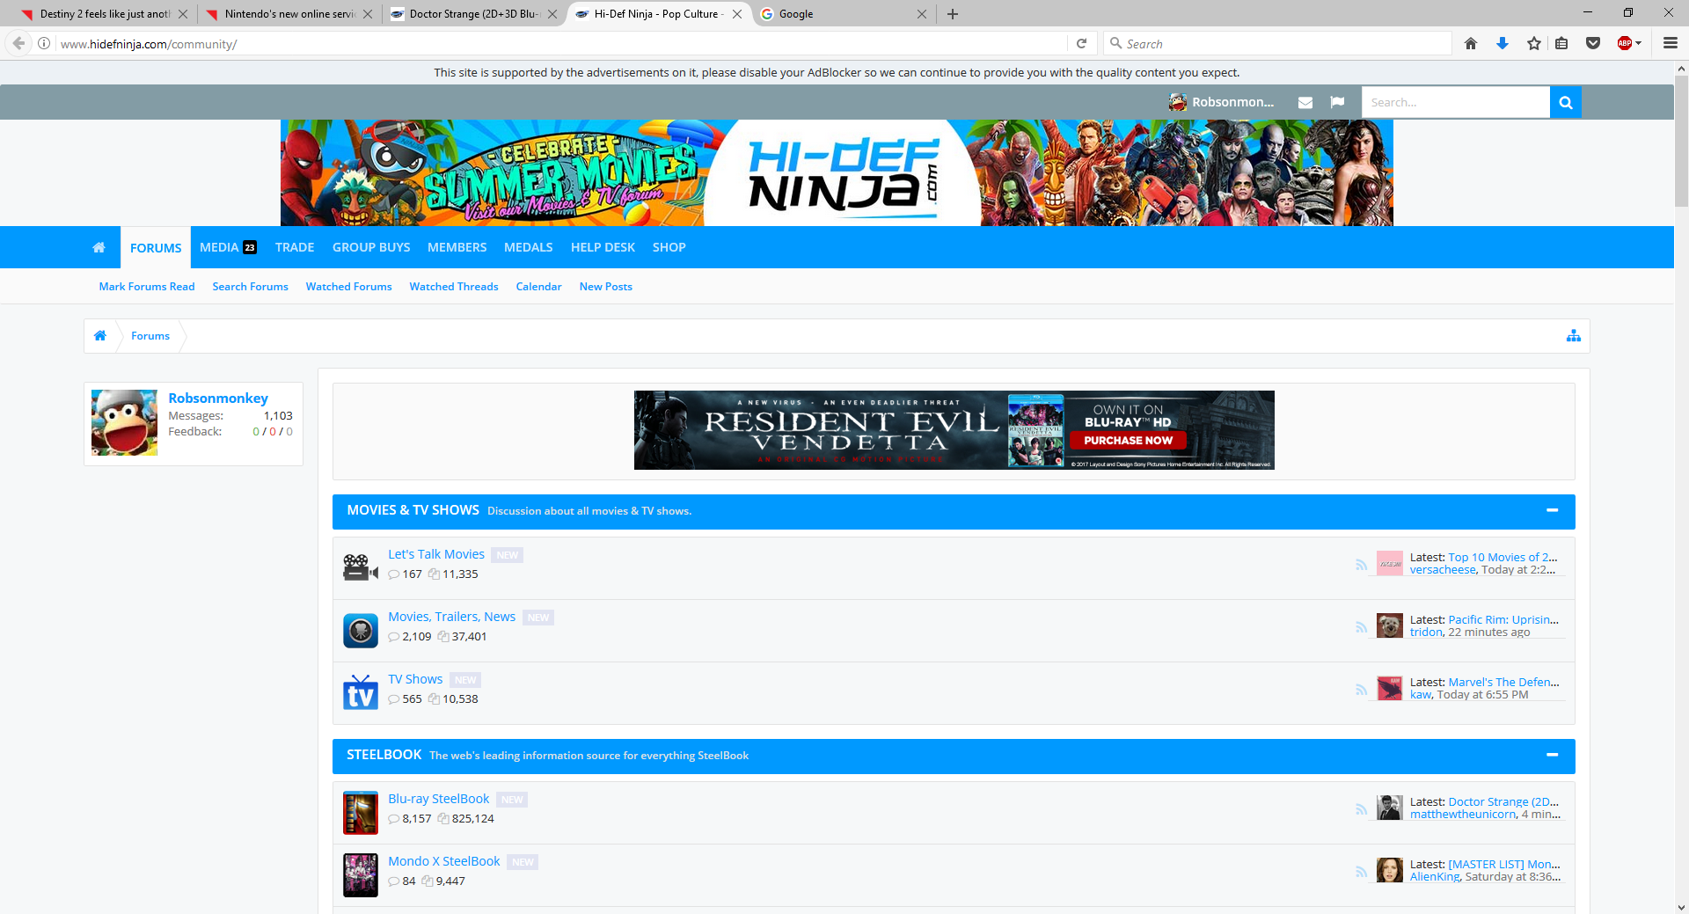Click the Hi-Def Ninja header banner
Screen dimensions: 1689x914
coord(837,172)
